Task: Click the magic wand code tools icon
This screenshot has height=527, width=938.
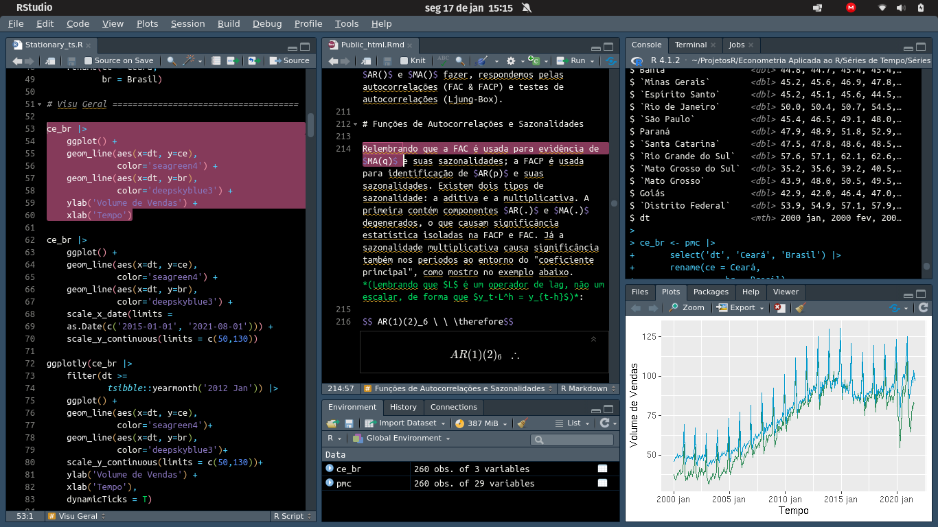Action: click(188, 60)
